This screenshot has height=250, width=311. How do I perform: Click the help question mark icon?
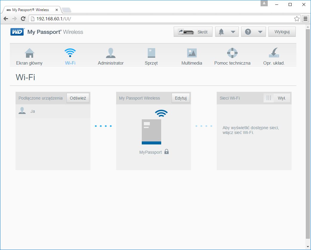tap(248, 32)
